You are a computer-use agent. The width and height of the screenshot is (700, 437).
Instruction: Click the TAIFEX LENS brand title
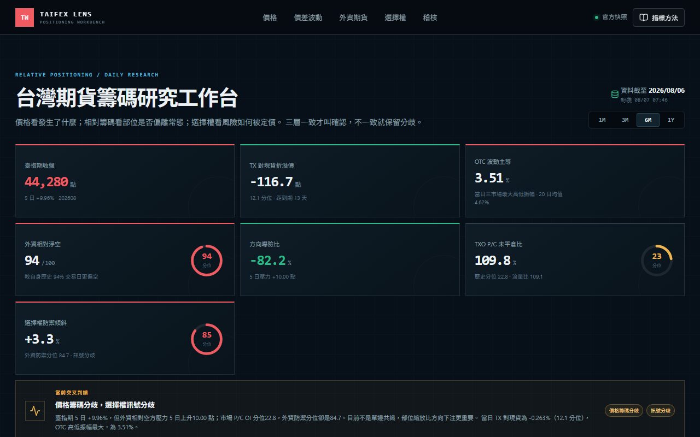pos(66,14)
